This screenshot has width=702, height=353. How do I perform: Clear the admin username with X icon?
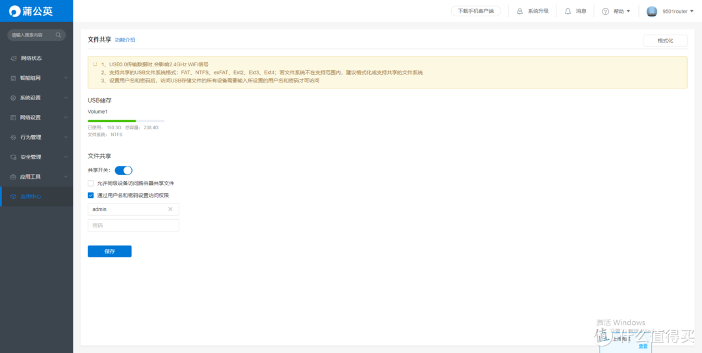pos(170,209)
